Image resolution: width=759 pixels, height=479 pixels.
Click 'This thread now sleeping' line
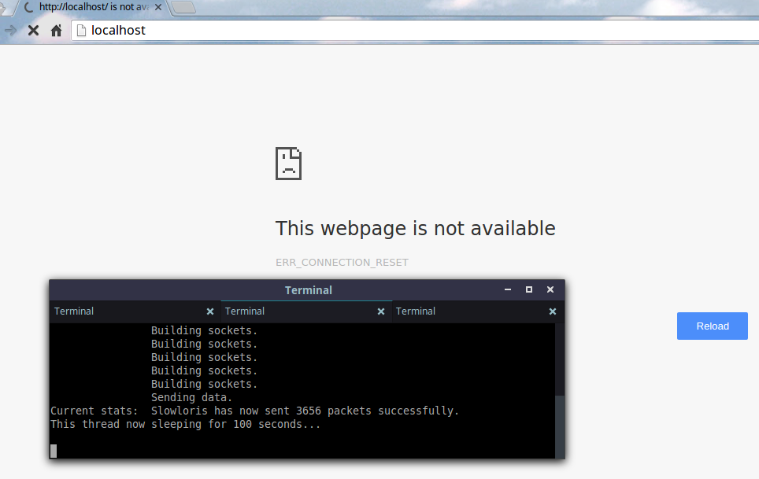(185, 425)
